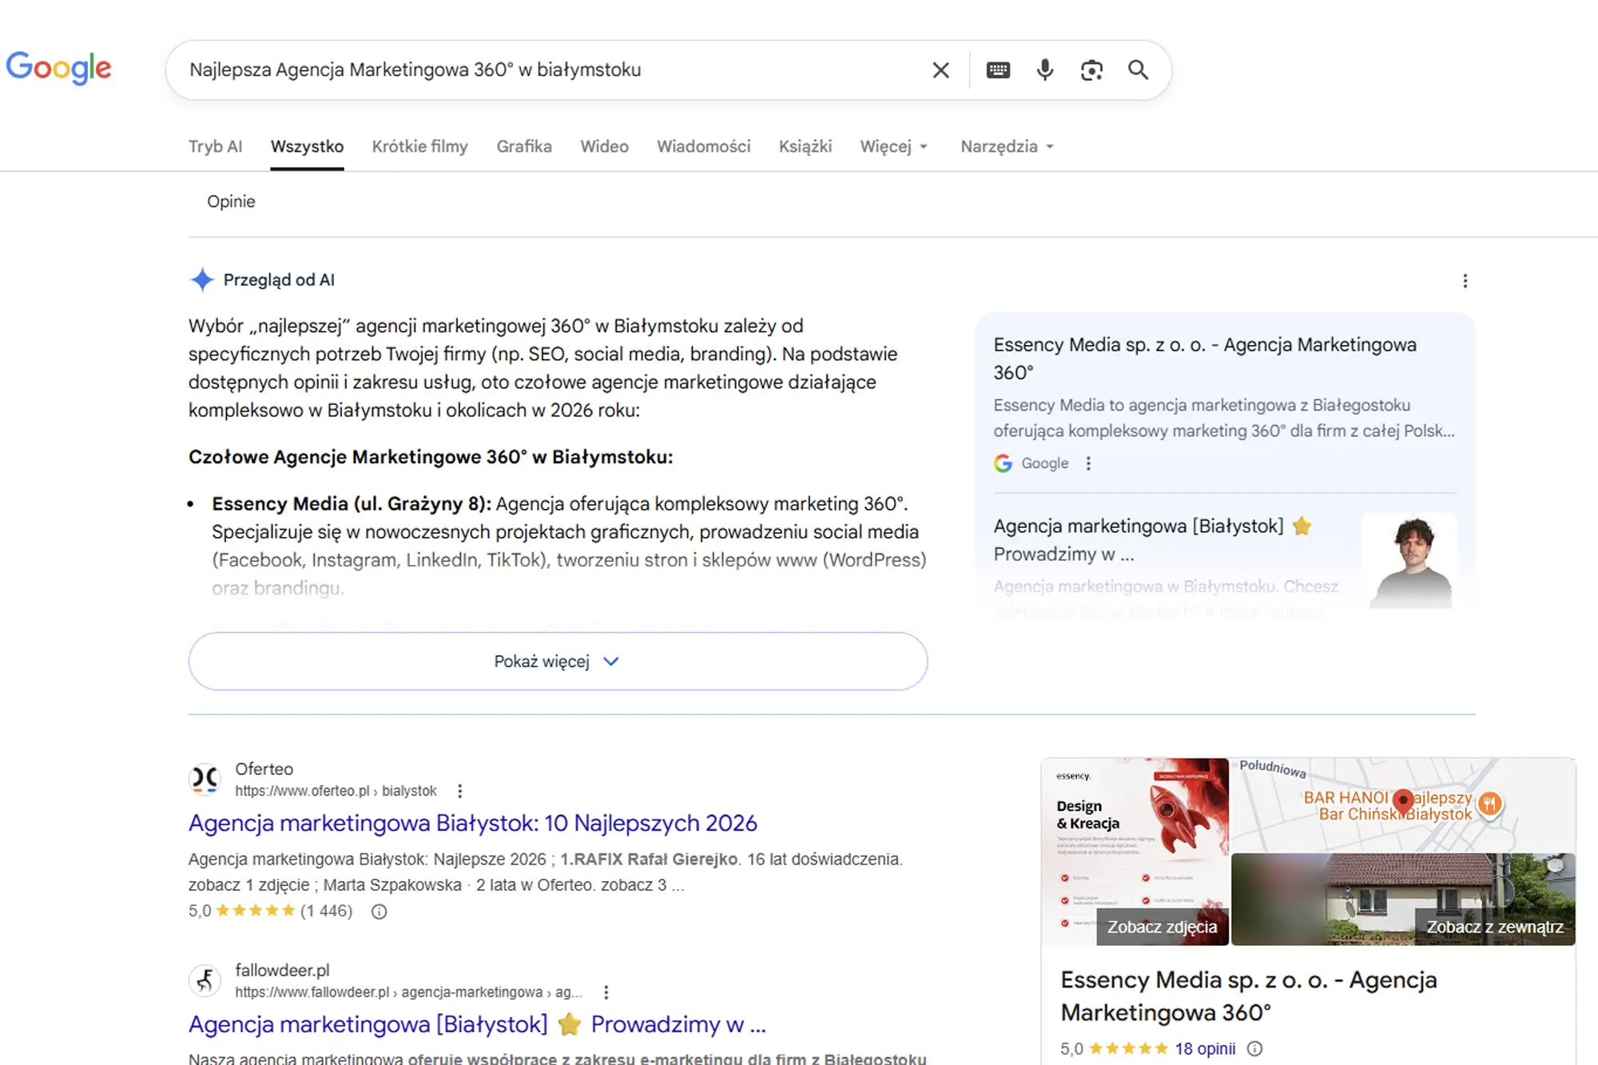Clear the search query with the X icon
The image size is (1598, 1065).
tap(940, 70)
